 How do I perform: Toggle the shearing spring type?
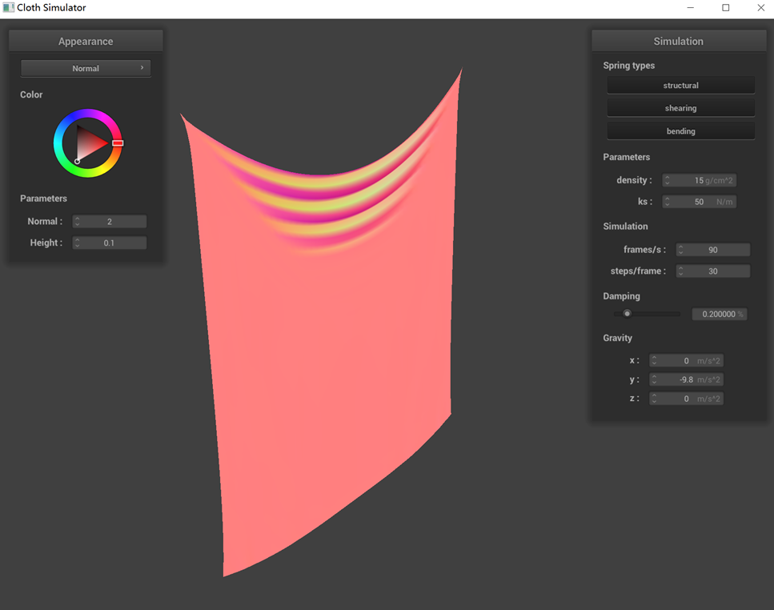click(x=680, y=108)
